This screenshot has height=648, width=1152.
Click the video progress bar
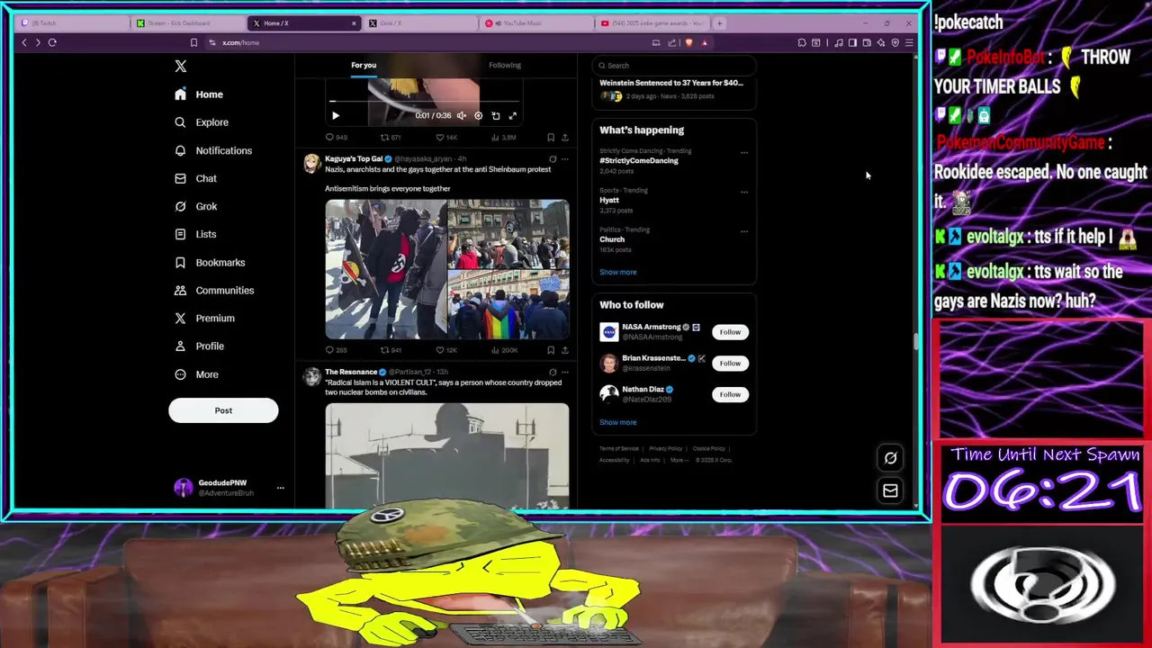(424, 102)
